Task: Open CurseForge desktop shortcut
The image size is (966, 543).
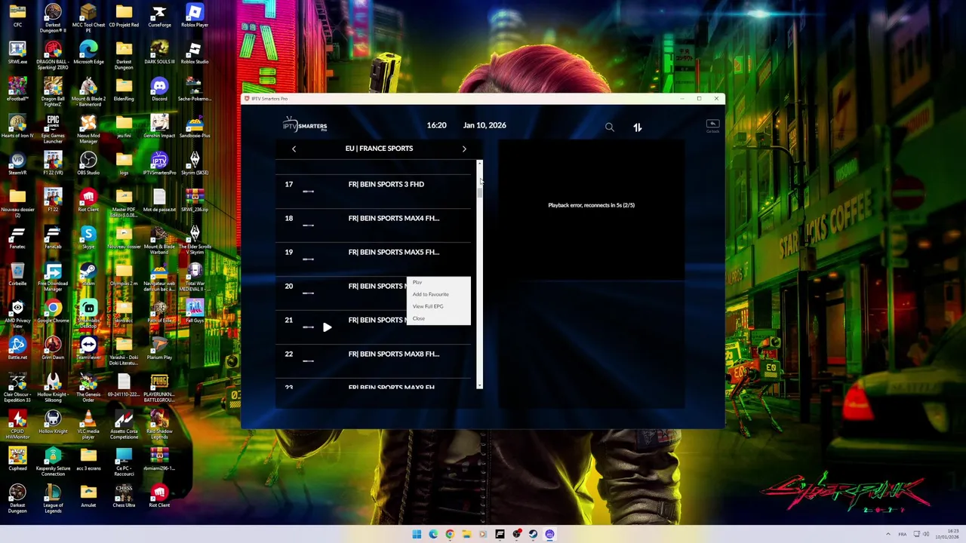Action: point(159,16)
